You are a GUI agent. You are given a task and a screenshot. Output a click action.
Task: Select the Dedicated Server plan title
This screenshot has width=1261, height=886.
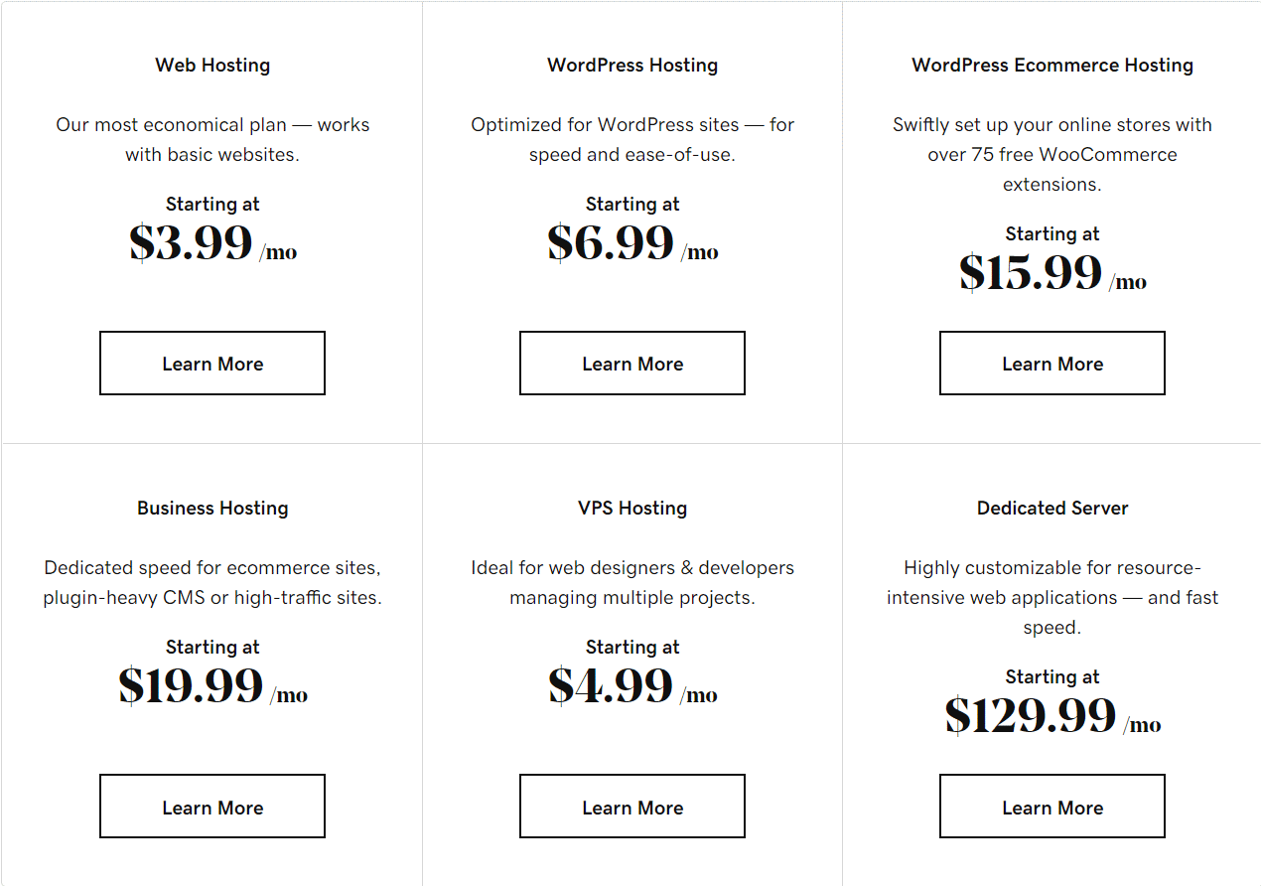click(x=1051, y=508)
